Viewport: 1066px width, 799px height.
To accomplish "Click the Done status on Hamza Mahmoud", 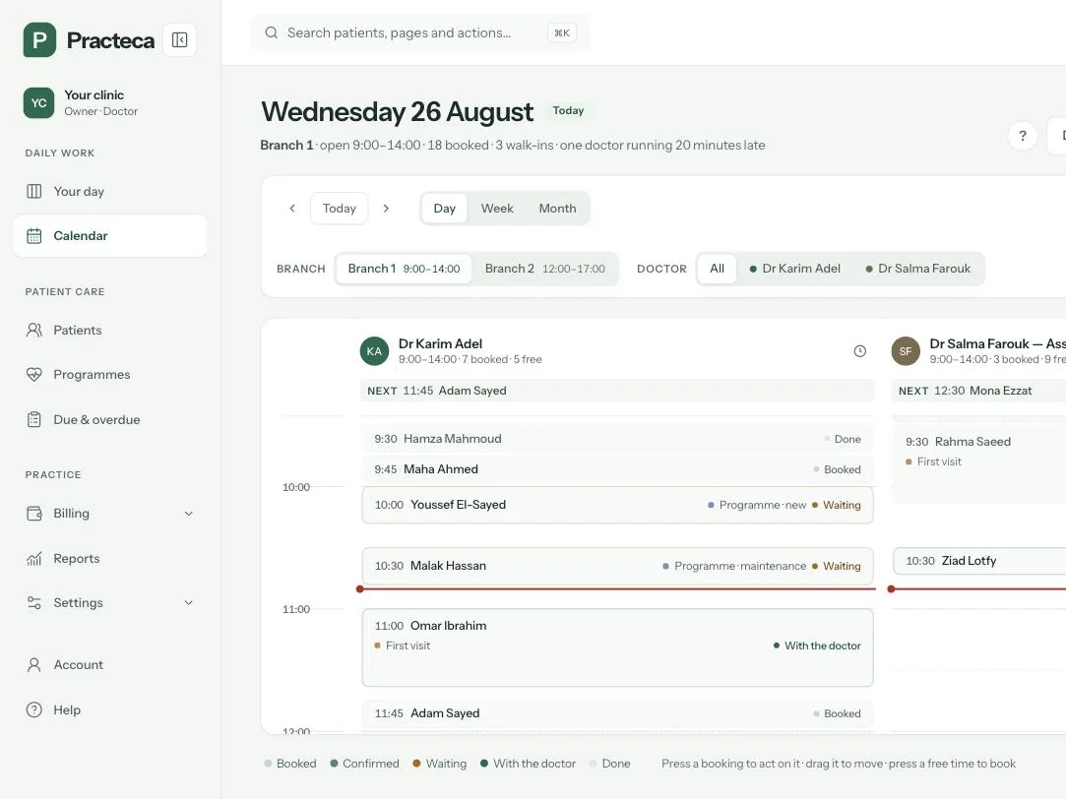I will [x=843, y=439].
